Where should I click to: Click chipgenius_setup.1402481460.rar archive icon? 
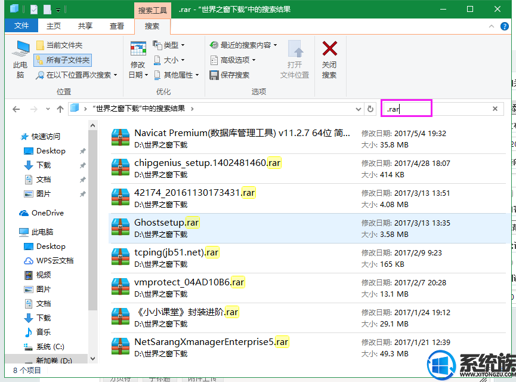coord(120,168)
